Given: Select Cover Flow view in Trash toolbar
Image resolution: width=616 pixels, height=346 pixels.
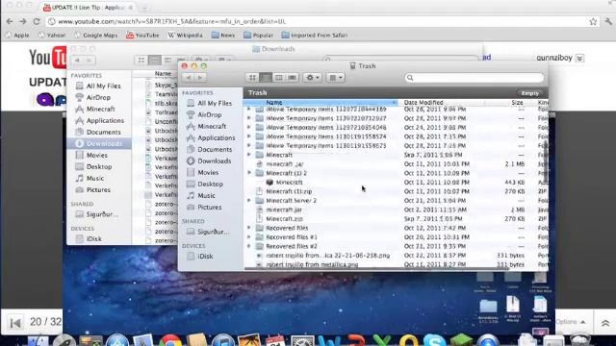Looking at the screenshot, I should pos(292,77).
